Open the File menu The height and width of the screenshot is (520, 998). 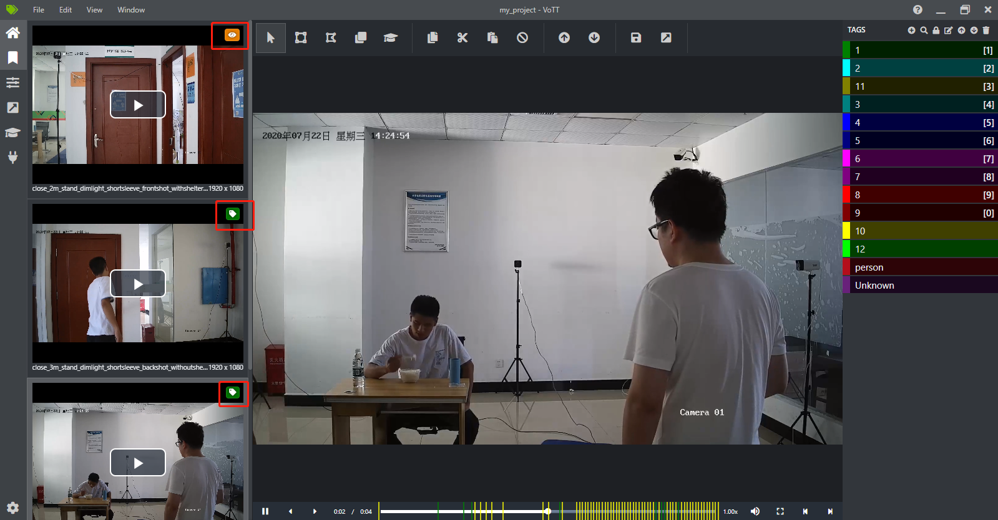39,10
